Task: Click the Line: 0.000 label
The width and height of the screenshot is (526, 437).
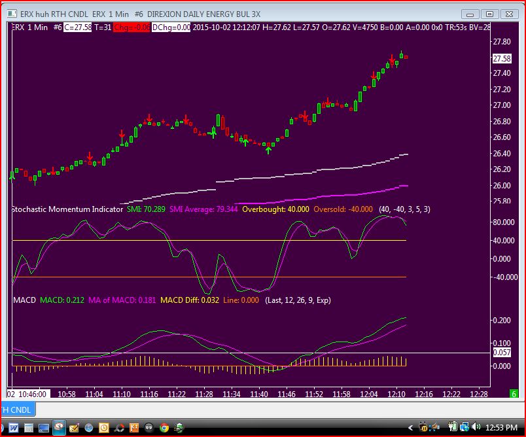Action: coord(241,300)
